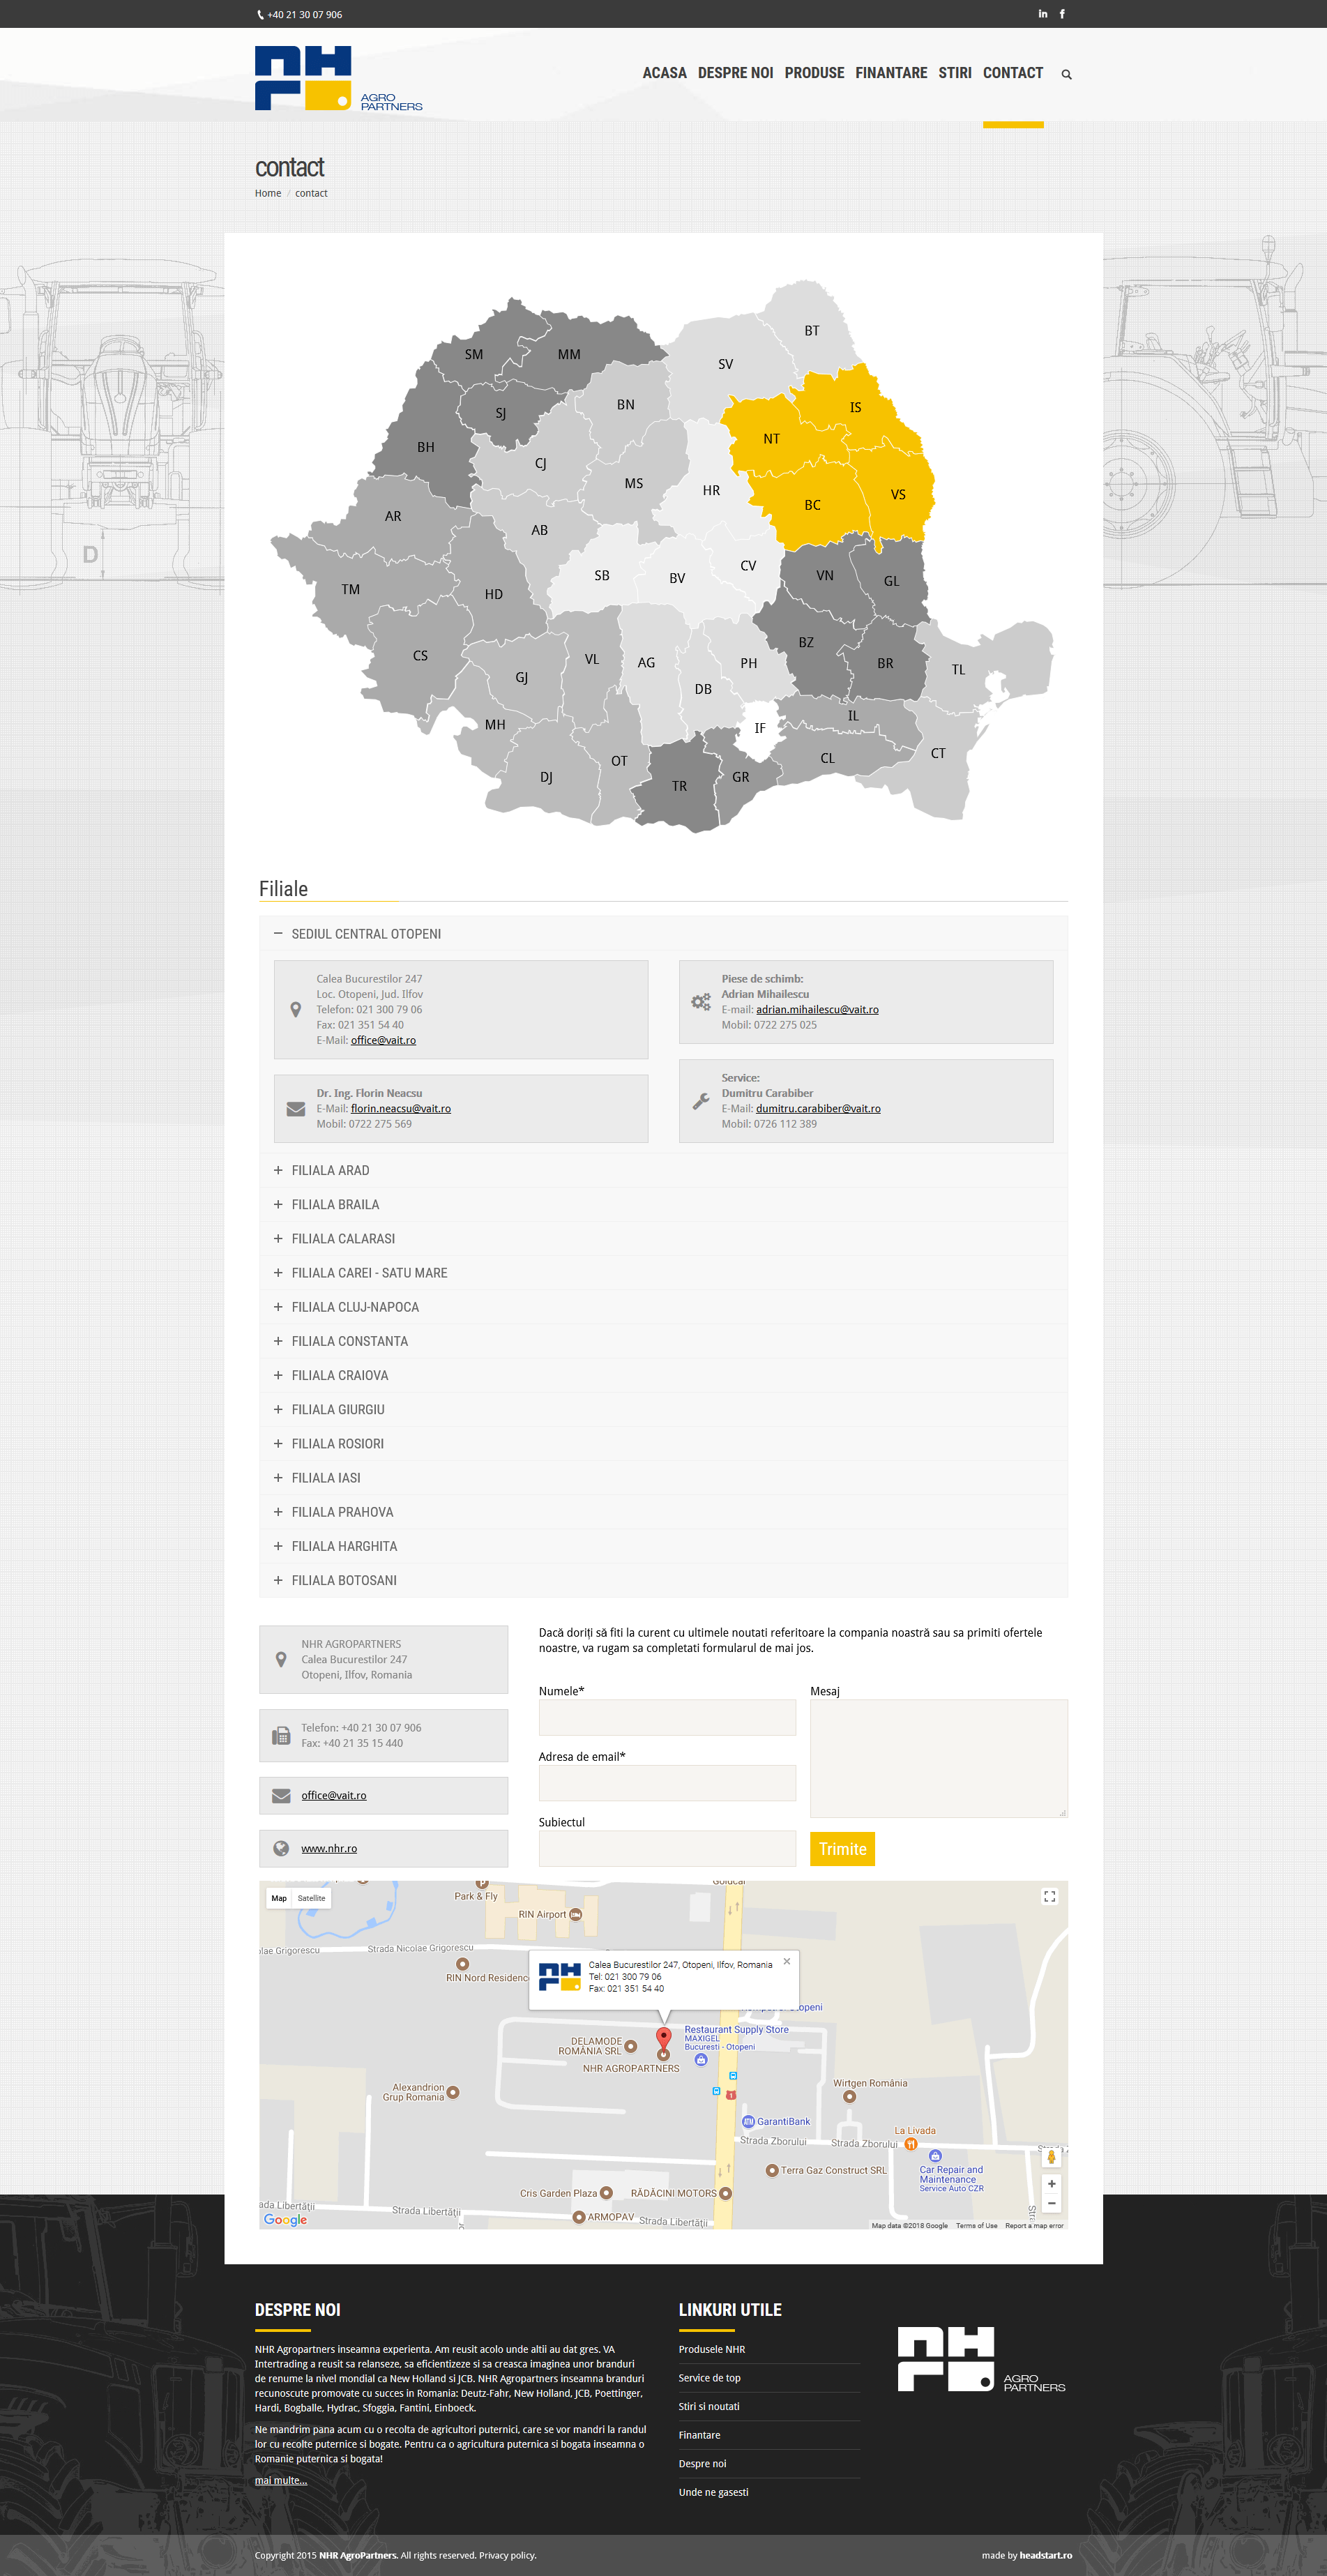
Task: Click dumitru.carabiber@vait.ro email link
Action: (x=818, y=1109)
